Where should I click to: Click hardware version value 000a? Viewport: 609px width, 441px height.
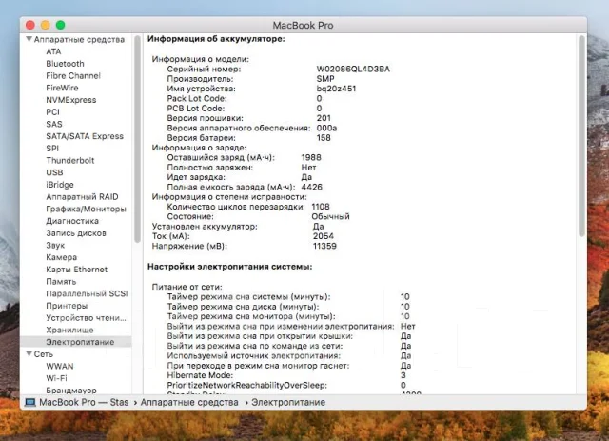pyautogui.click(x=326, y=128)
